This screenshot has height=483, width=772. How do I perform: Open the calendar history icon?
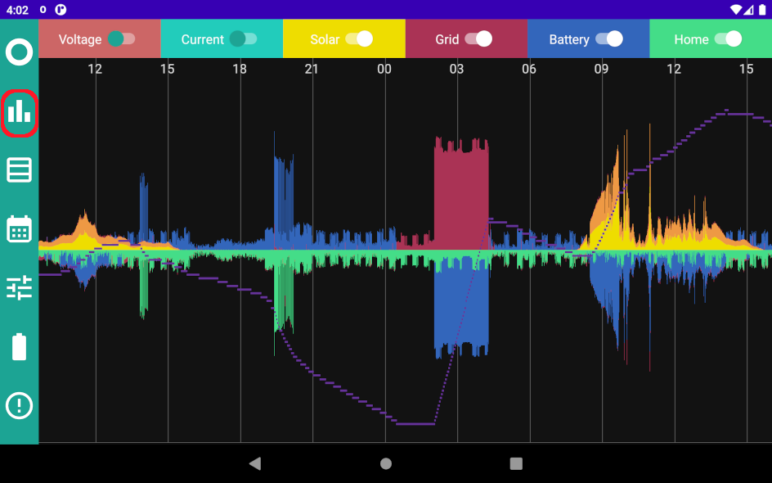(x=19, y=229)
